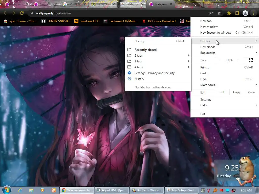
Task: Click the orange magnifier tray icon
Action: coord(215,190)
